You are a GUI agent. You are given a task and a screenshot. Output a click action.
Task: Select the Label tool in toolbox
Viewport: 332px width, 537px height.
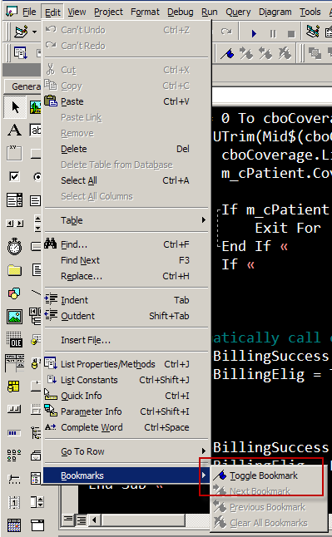tap(14, 131)
